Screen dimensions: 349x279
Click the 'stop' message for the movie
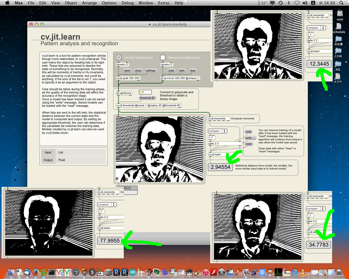pos(192,71)
